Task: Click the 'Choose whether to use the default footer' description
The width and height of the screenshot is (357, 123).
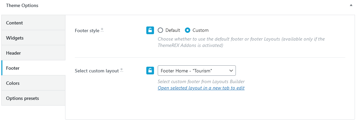Action: (x=241, y=42)
